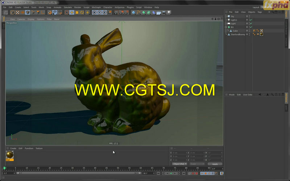290x181 pixels.
Task: Collapse the BG object hierarchy
Action: pos(226,27)
